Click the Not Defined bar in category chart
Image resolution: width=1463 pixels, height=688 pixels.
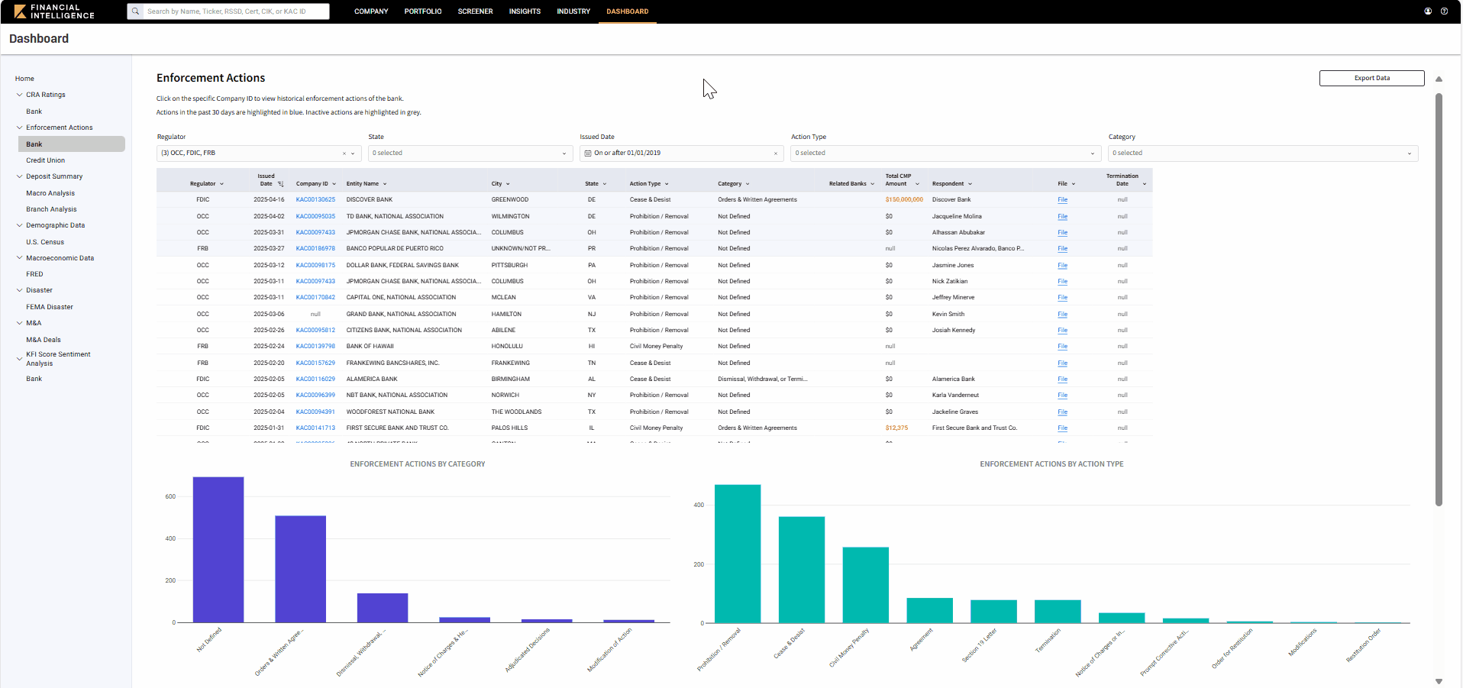(218, 550)
